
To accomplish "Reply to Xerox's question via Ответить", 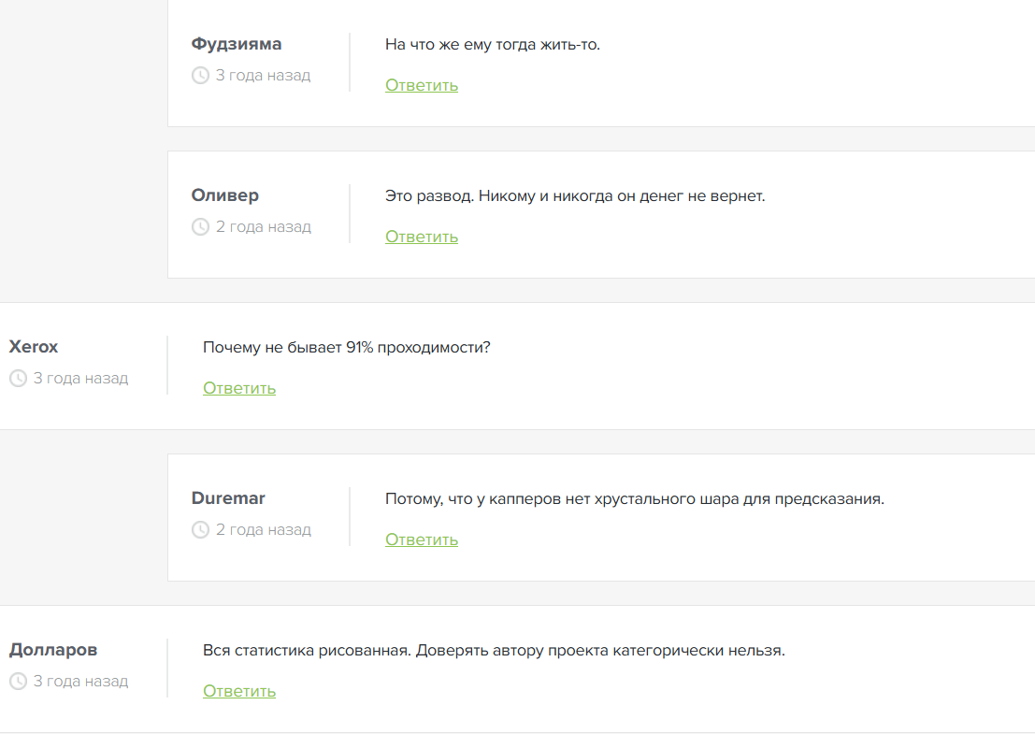I will coord(239,388).
